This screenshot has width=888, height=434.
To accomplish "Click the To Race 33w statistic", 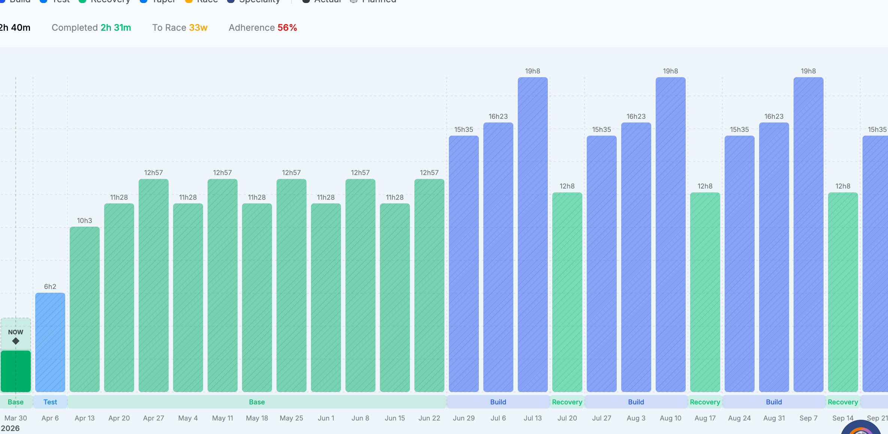I will coord(180,28).
